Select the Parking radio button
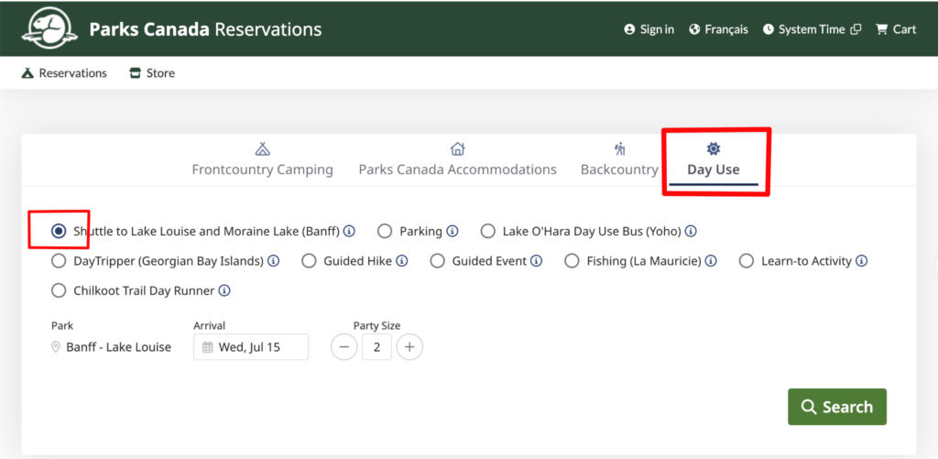Screen dimensions: 938x459 tap(385, 231)
